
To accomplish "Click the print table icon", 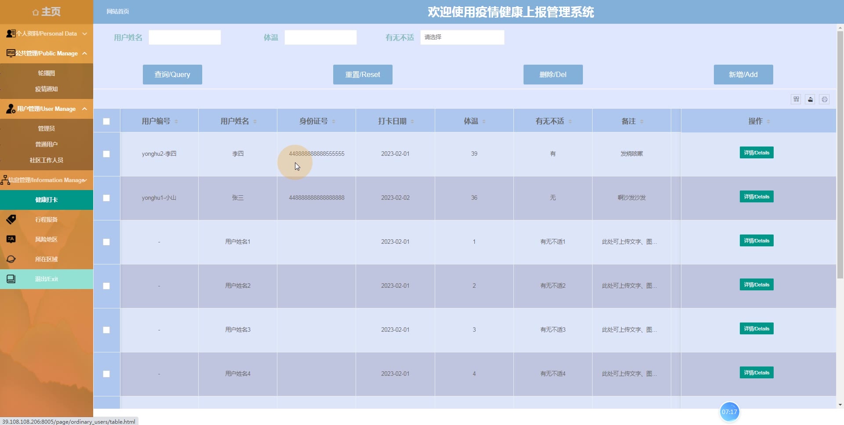I will tap(824, 99).
